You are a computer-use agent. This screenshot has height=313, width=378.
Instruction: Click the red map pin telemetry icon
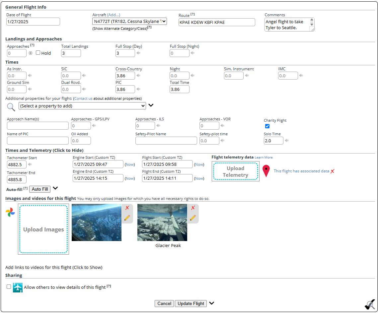(266, 171)
